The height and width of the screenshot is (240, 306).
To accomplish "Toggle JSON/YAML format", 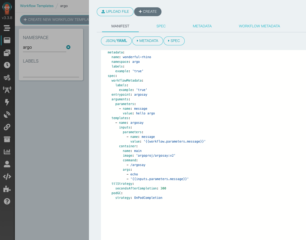I will pos(116,41).
